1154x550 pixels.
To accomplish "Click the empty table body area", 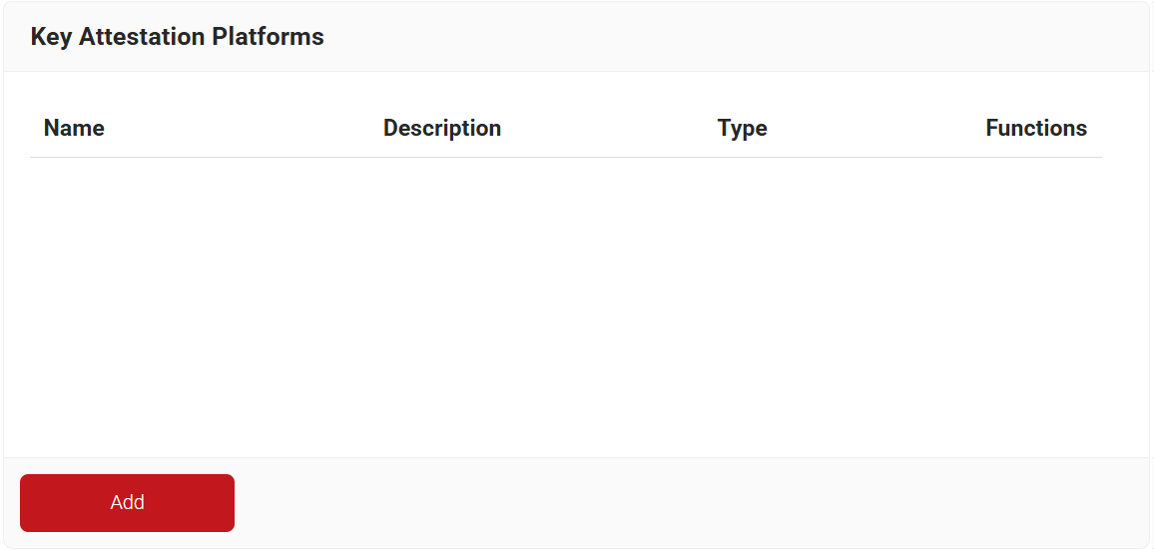I will (566, 307).
